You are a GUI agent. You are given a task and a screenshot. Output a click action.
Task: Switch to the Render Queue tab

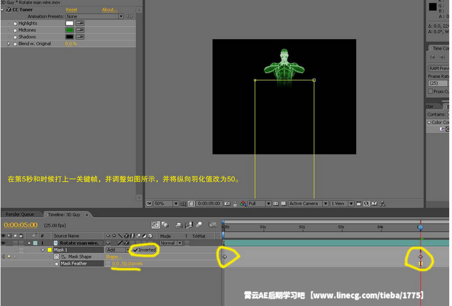20,214
